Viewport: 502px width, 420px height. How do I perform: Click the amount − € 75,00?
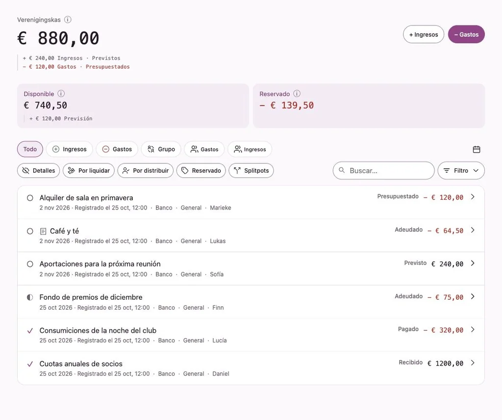click(445, 297)
